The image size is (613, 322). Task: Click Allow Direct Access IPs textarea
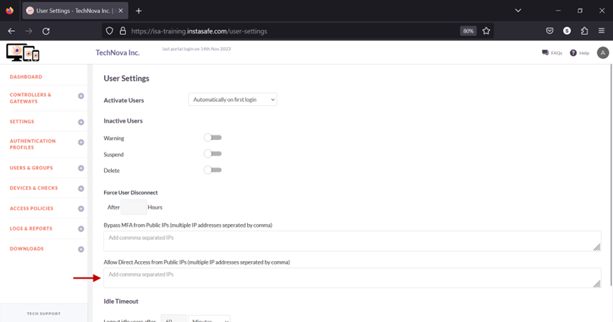(353, 278)
